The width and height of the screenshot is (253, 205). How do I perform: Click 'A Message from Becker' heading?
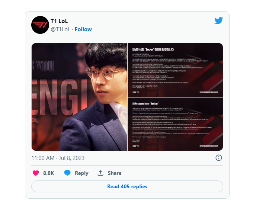(145, 103)
